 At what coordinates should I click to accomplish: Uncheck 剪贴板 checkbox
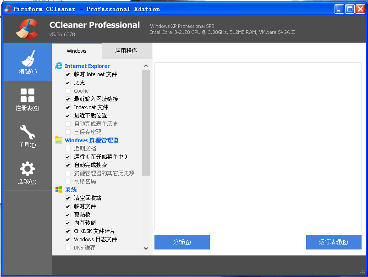point(68,215)
